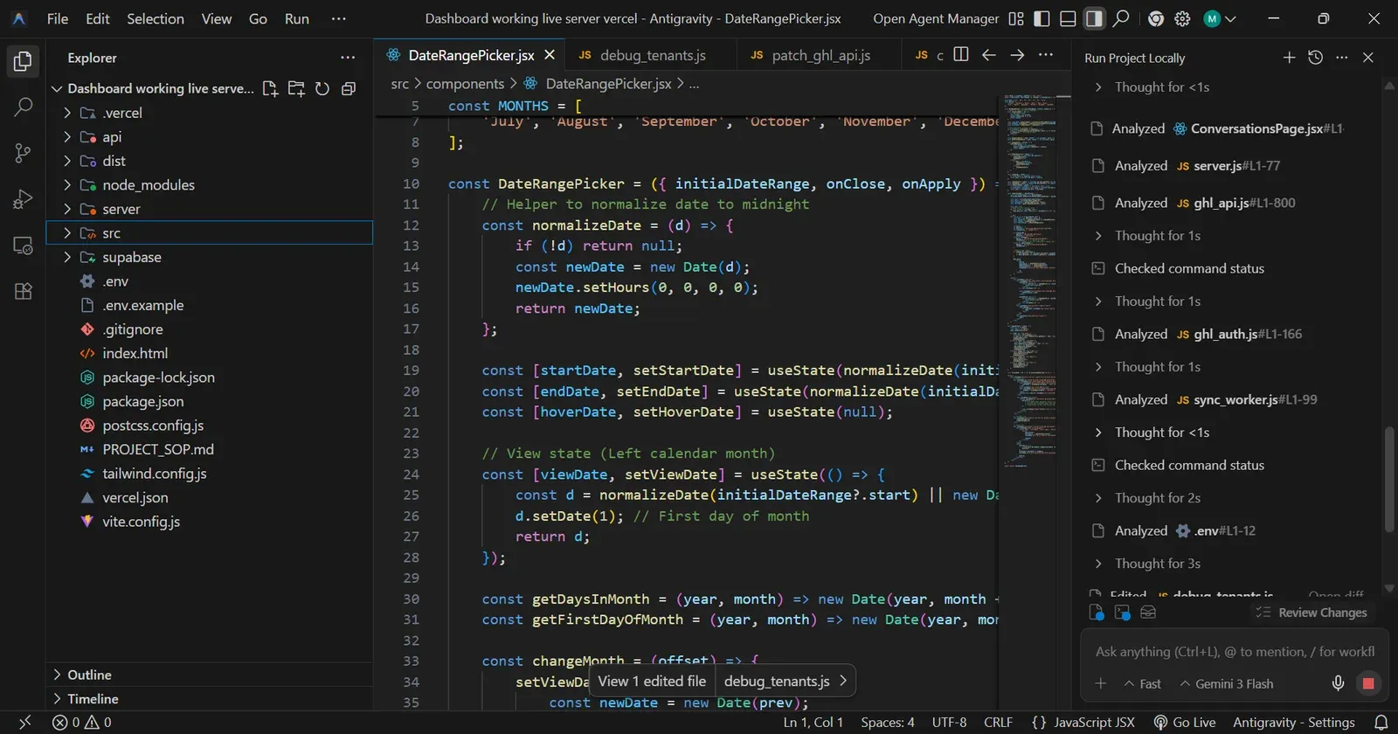The image size is (1398, 734).
Task: Collapse all folders in Explorer
Action: [x=349, y=88]
